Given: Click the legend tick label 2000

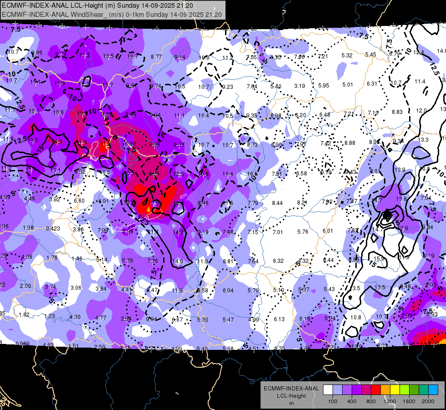Looking at the screenshot, I should [x=428, y=401].
